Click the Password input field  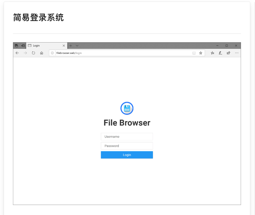tap(127, 146)
